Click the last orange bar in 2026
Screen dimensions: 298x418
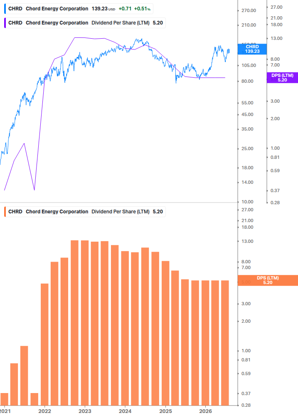coord(225,343)
